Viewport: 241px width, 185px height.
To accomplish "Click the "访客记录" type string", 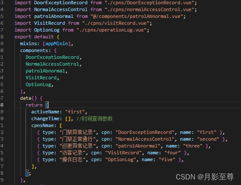I will point(72,153).
